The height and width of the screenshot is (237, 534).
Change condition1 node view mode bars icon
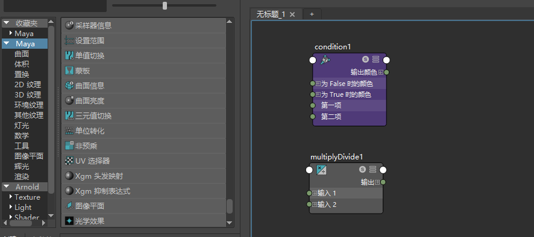[x=375, y=60]
